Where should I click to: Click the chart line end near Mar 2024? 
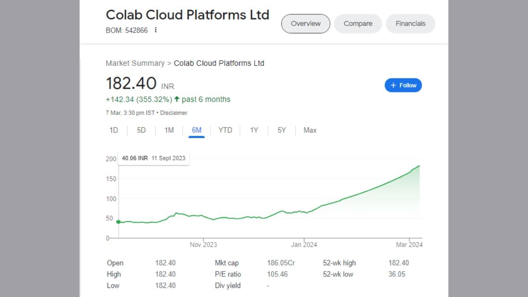419,166
